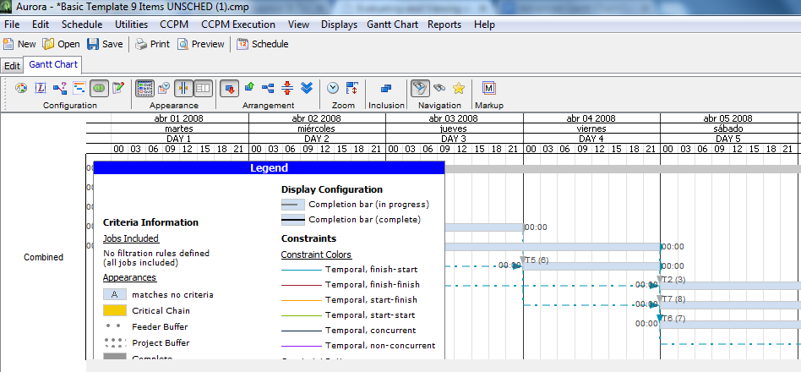Screen dimensions: 801x372
Task: Click the Inclusion group icon
Action: [x=386, y=88]
